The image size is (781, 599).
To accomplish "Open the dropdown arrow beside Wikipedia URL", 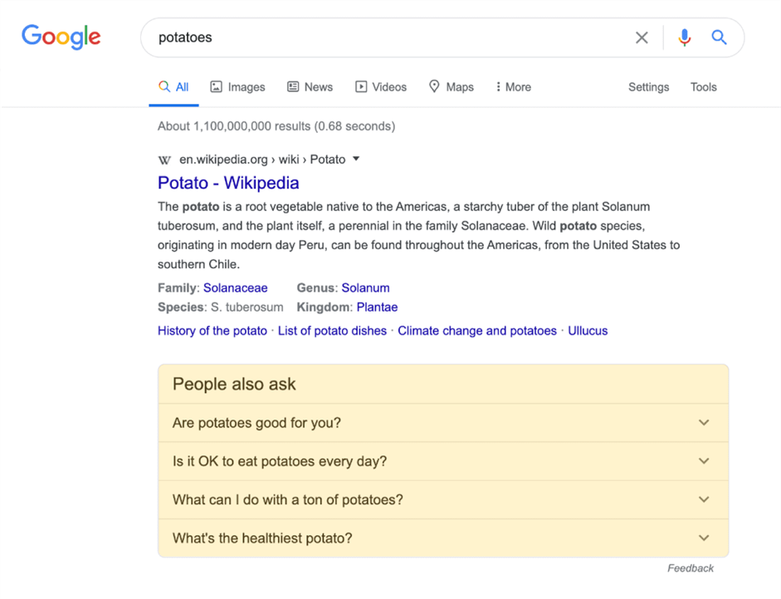I will pos(356,159).
